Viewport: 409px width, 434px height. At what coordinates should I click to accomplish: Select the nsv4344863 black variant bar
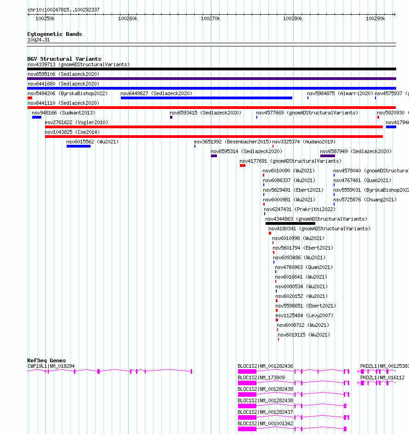click(290, 223)
